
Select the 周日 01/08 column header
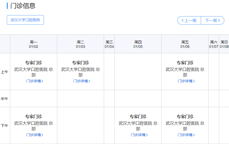(224, 44)
